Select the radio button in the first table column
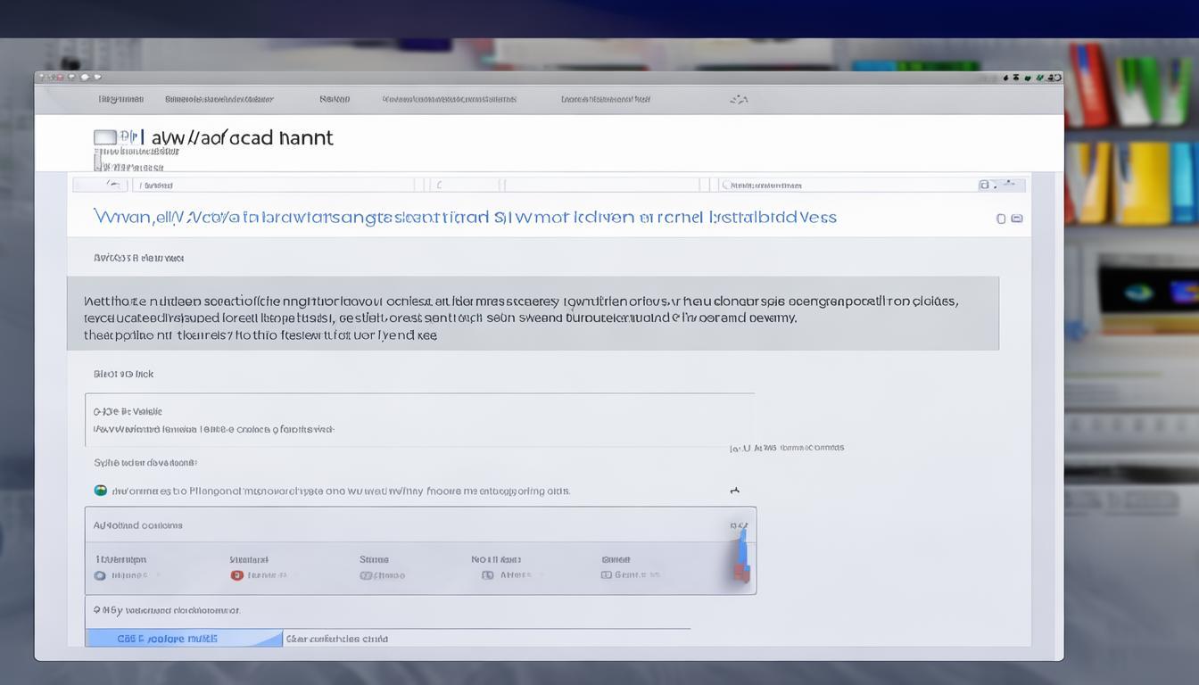 click(x=101, y=575)
